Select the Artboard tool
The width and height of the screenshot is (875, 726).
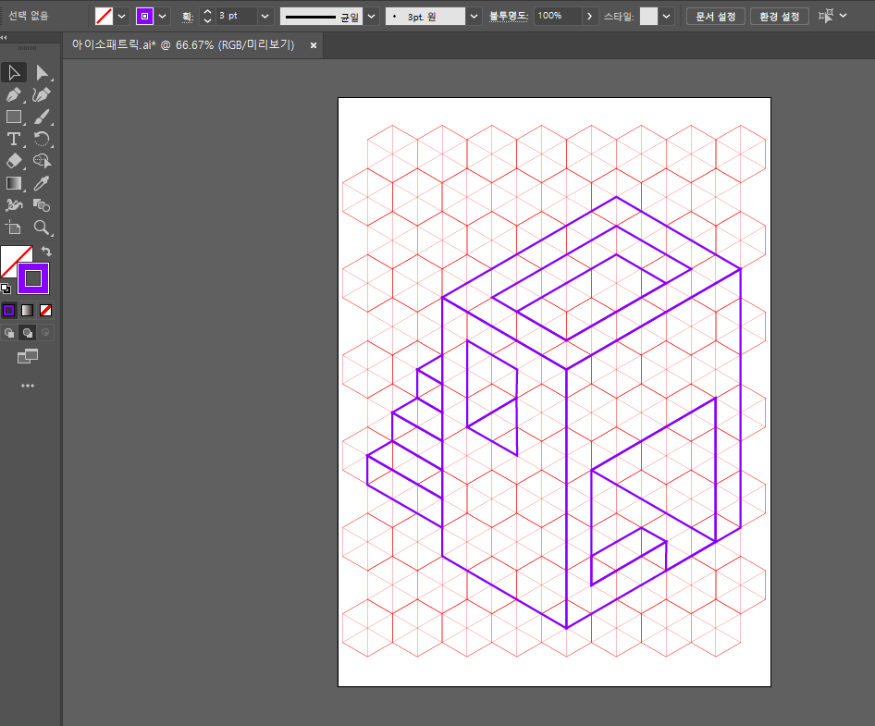pos(14,228)
